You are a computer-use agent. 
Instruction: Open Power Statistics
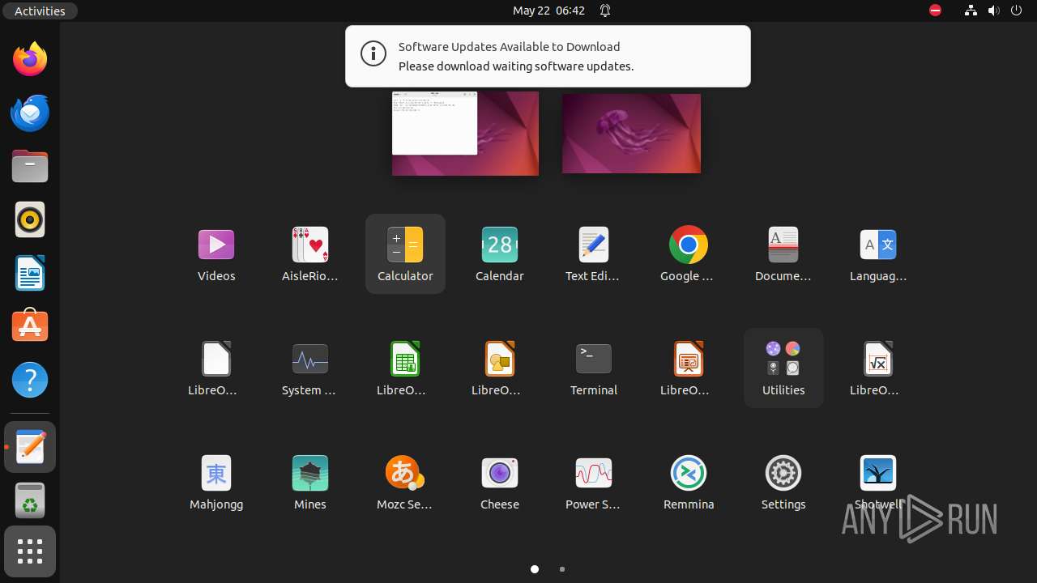coord(594,482)
